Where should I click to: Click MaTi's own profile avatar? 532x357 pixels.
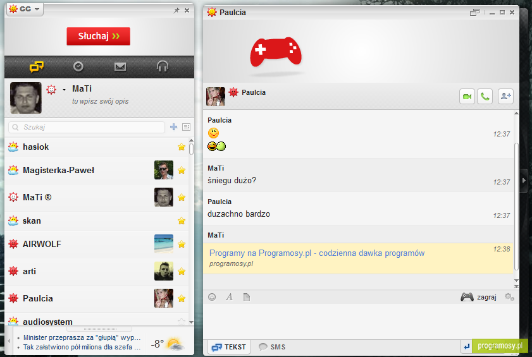(26, 98)
